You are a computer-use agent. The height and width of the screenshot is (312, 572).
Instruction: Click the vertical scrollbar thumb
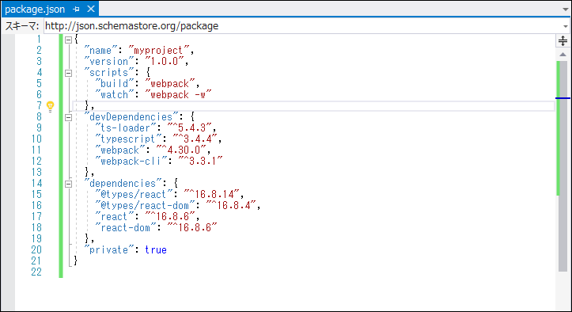563,166
